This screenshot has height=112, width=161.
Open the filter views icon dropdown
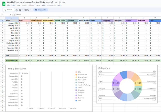click(x=21, y=10)
